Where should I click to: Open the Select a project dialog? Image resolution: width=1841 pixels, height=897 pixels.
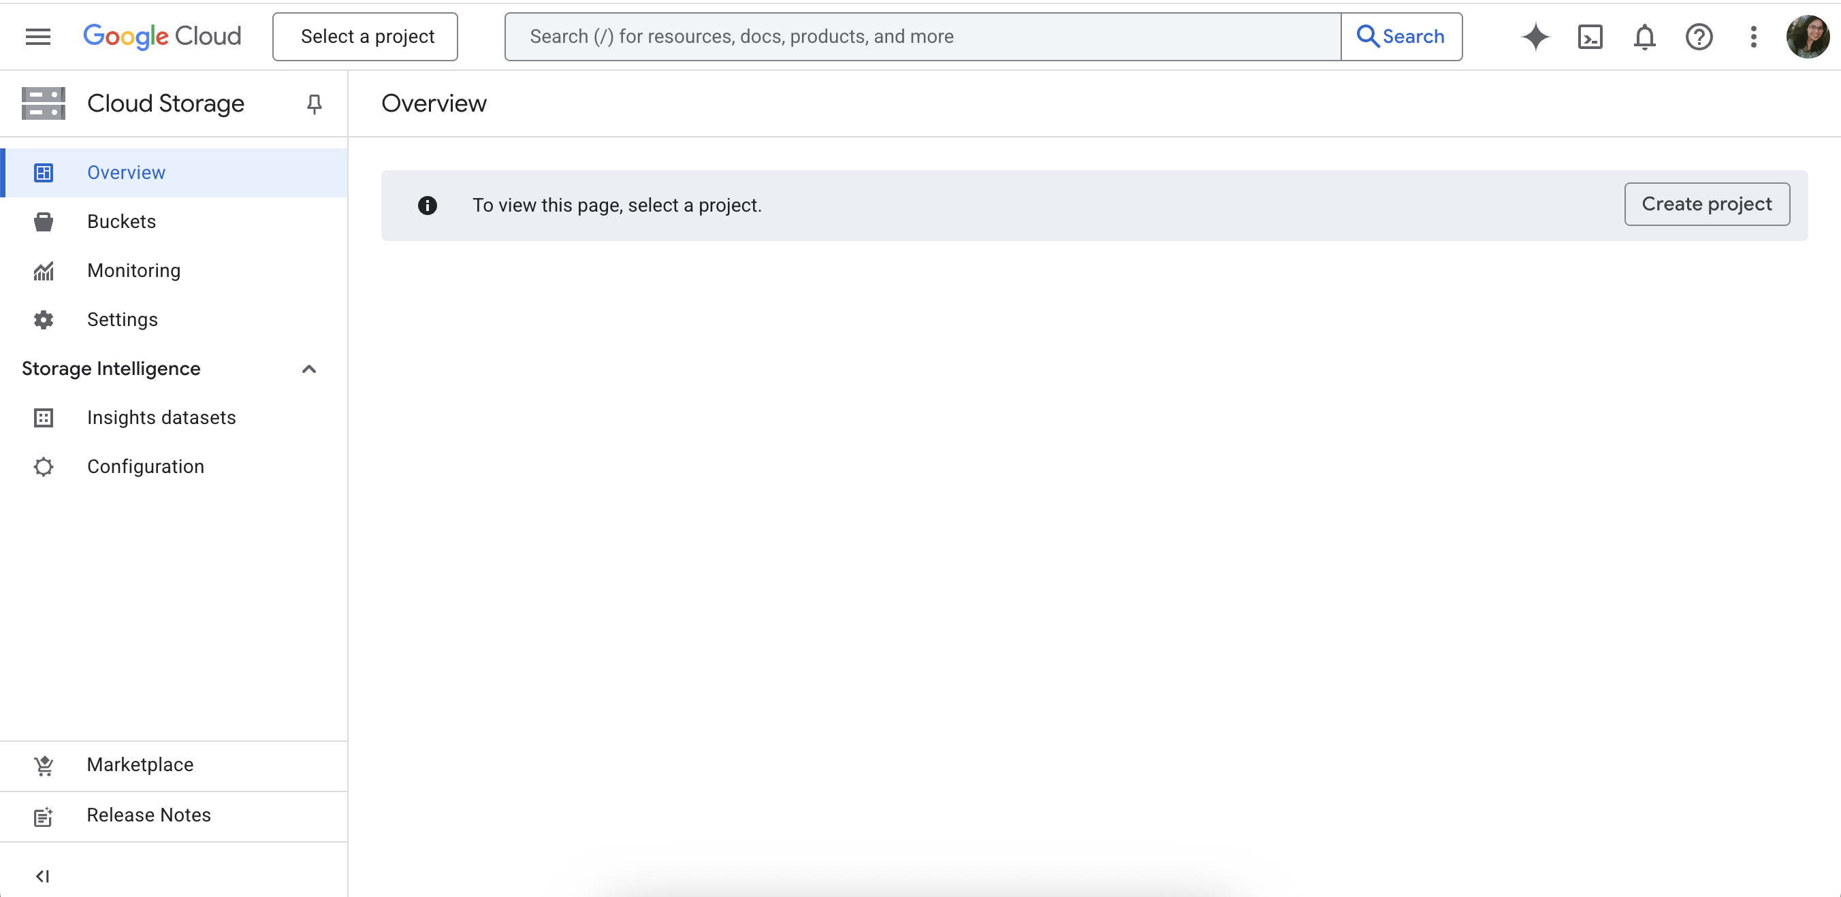pos(364,35)
